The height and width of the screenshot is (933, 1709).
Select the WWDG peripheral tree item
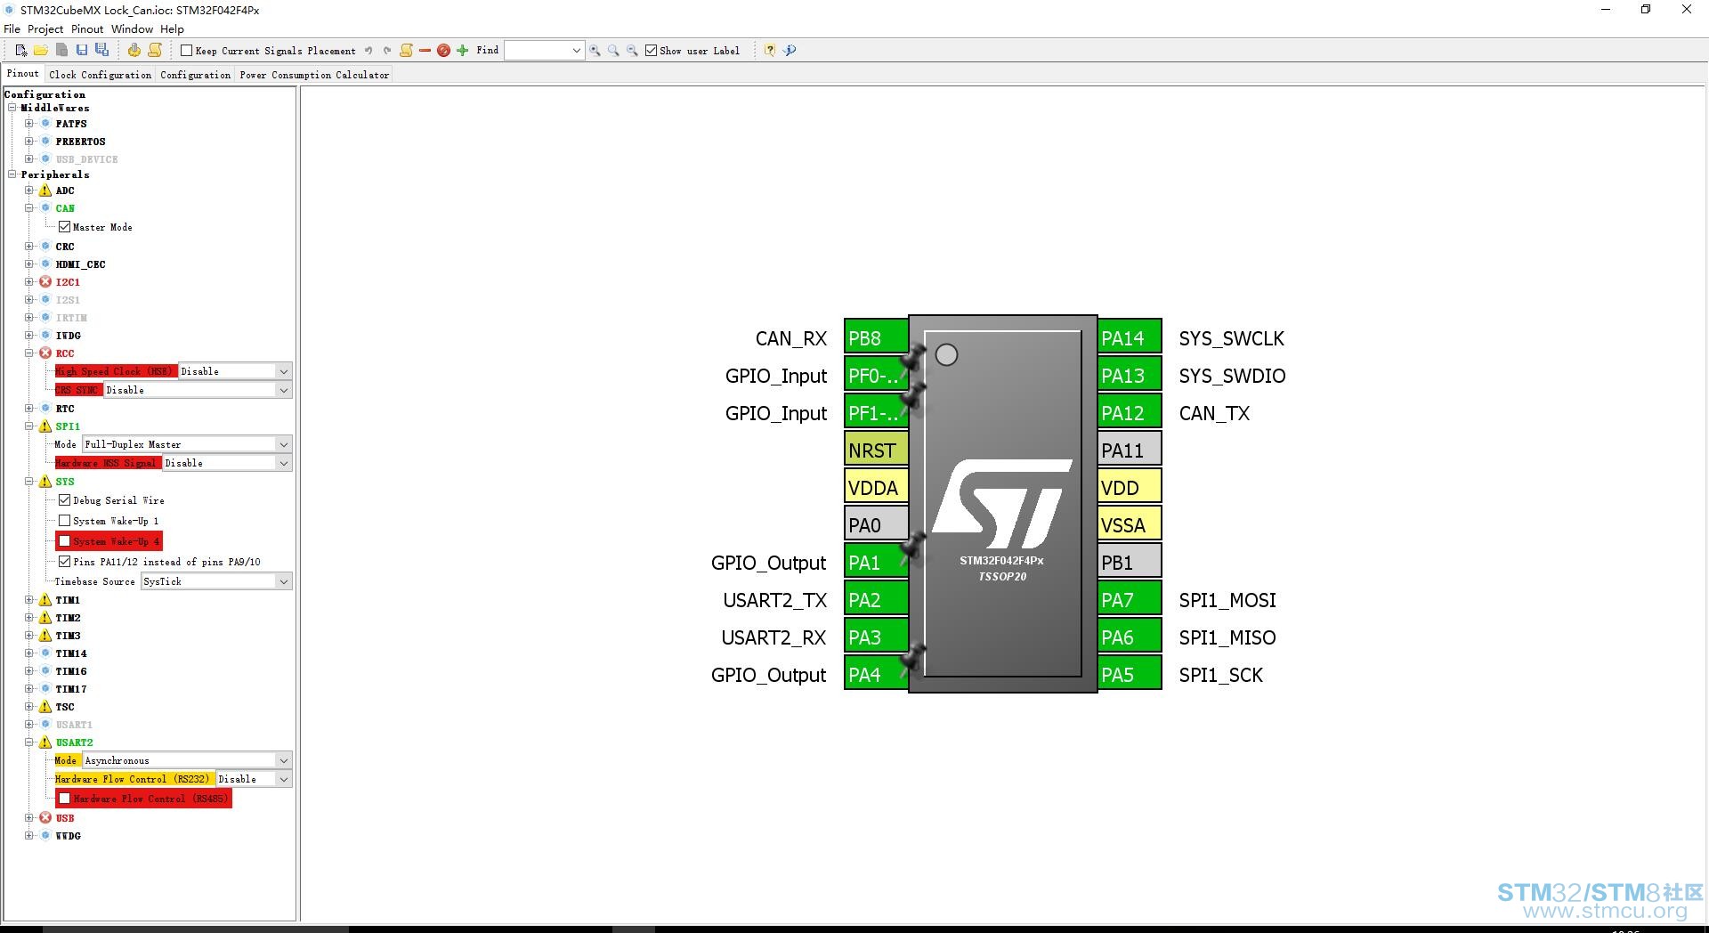[69, 836]
